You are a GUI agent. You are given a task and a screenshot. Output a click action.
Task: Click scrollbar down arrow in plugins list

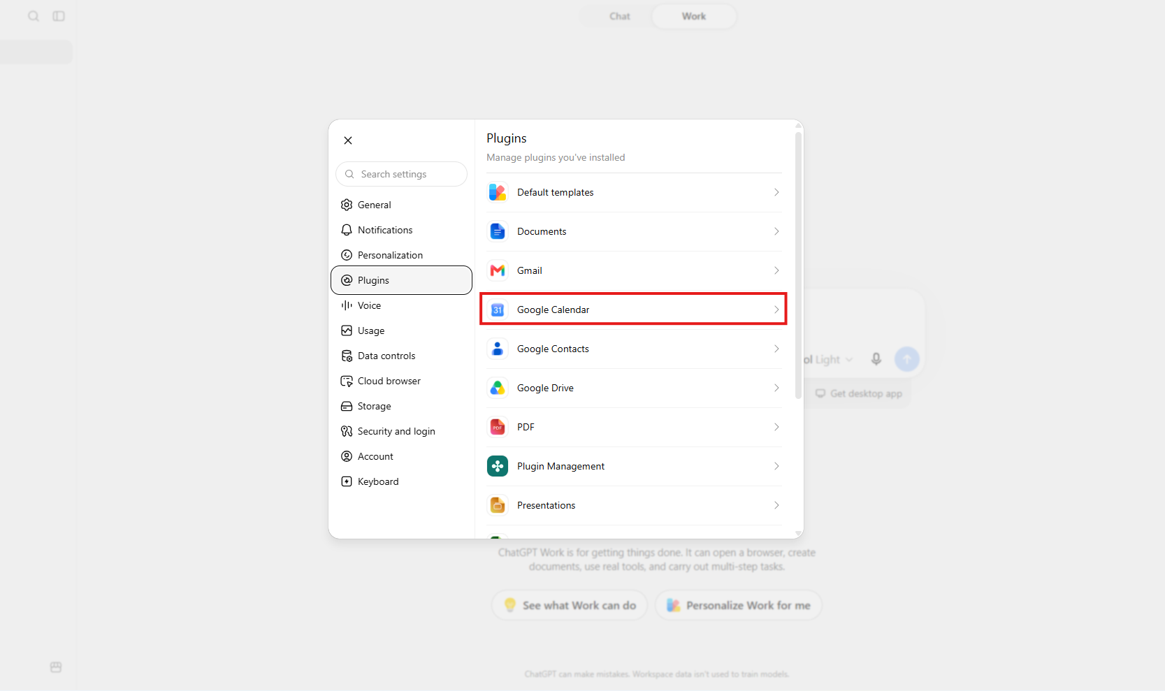coord(798,534)
